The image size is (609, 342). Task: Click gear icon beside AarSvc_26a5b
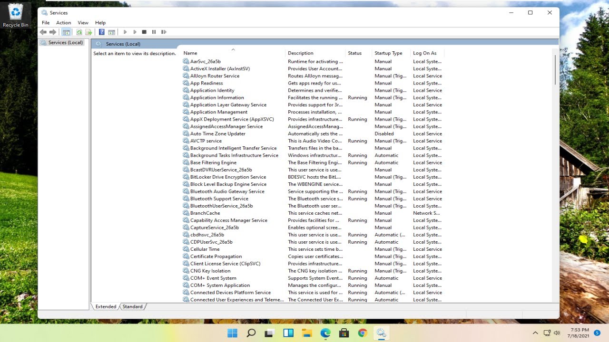pyautogui.click(x=186, y=61)
